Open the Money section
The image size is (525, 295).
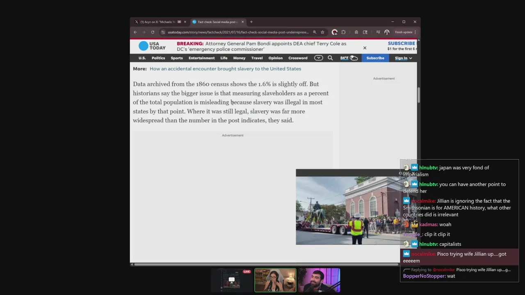click(239, 58)
